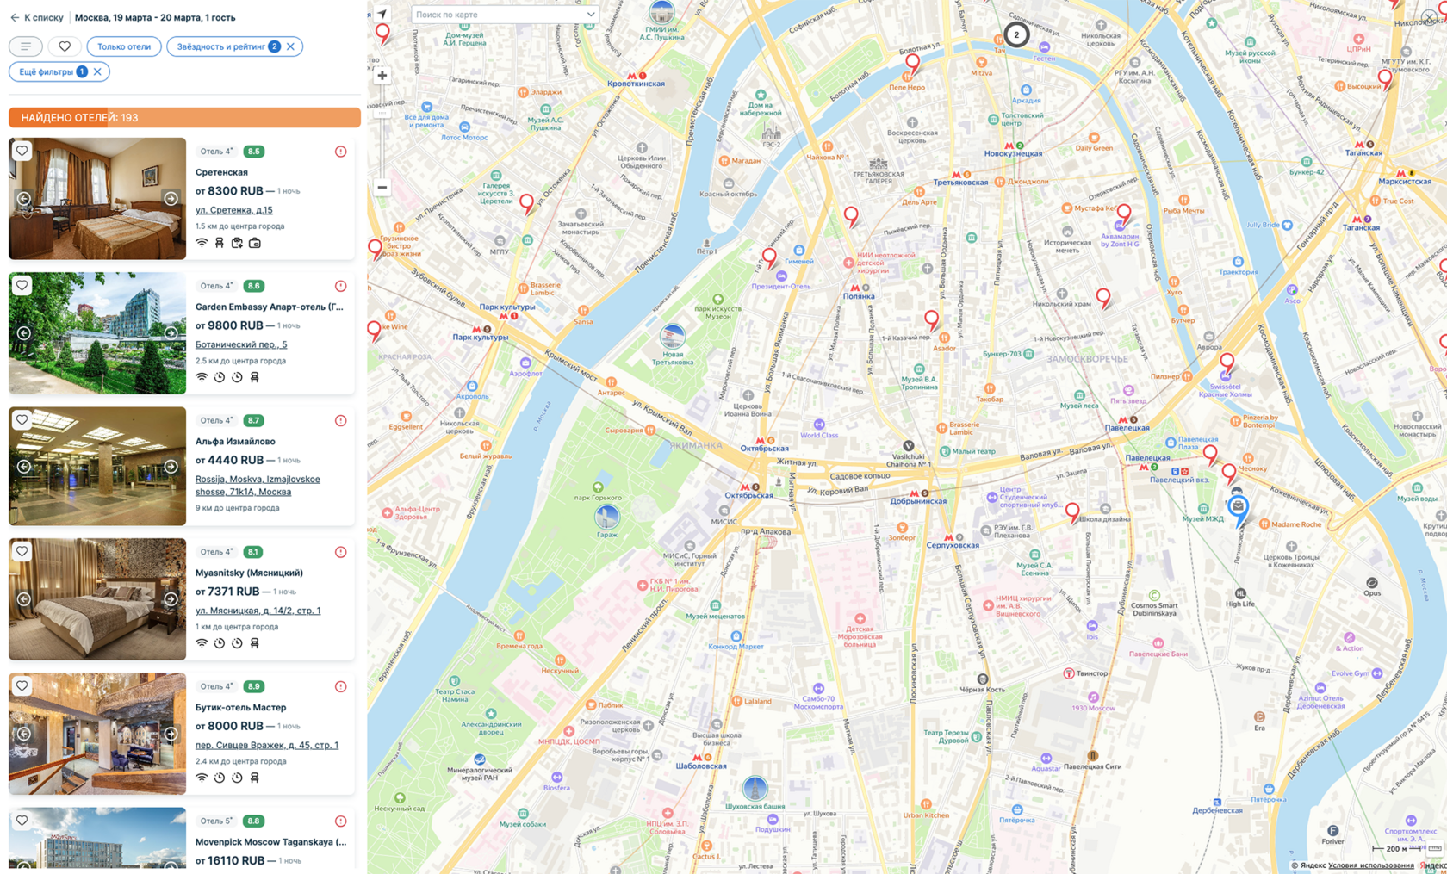Image resolution: width=1447 pixels, height=874 pixels.
Task: Open address ул. Сретенка, д.15
Action: click(x=233, y=210)
